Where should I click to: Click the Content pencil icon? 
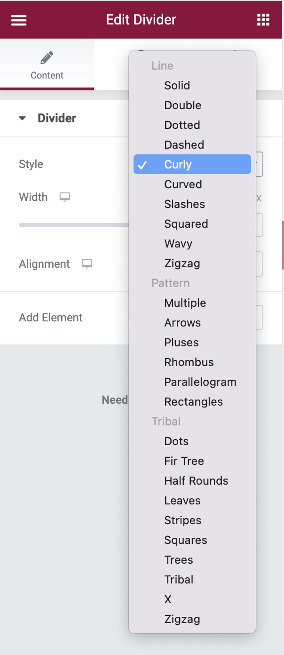click(47, 58)
